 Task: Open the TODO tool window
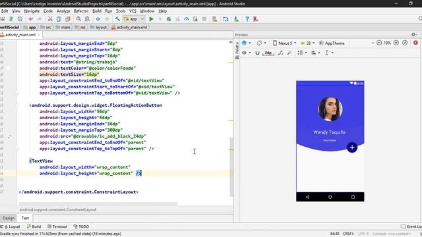(x=81, y=226)
